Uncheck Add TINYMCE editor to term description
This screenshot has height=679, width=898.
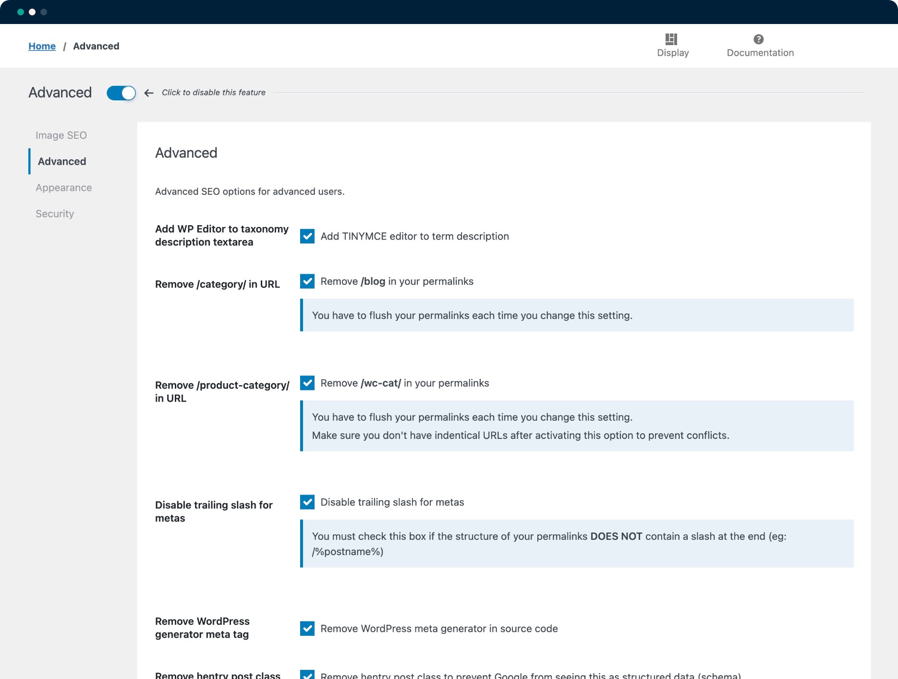pyautogui.click(x=307, y=236)
